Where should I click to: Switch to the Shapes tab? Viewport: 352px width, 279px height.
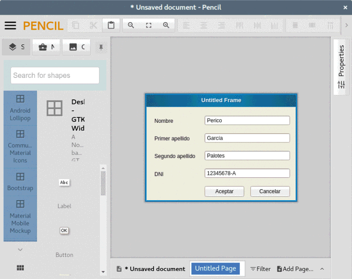[16, 47]
